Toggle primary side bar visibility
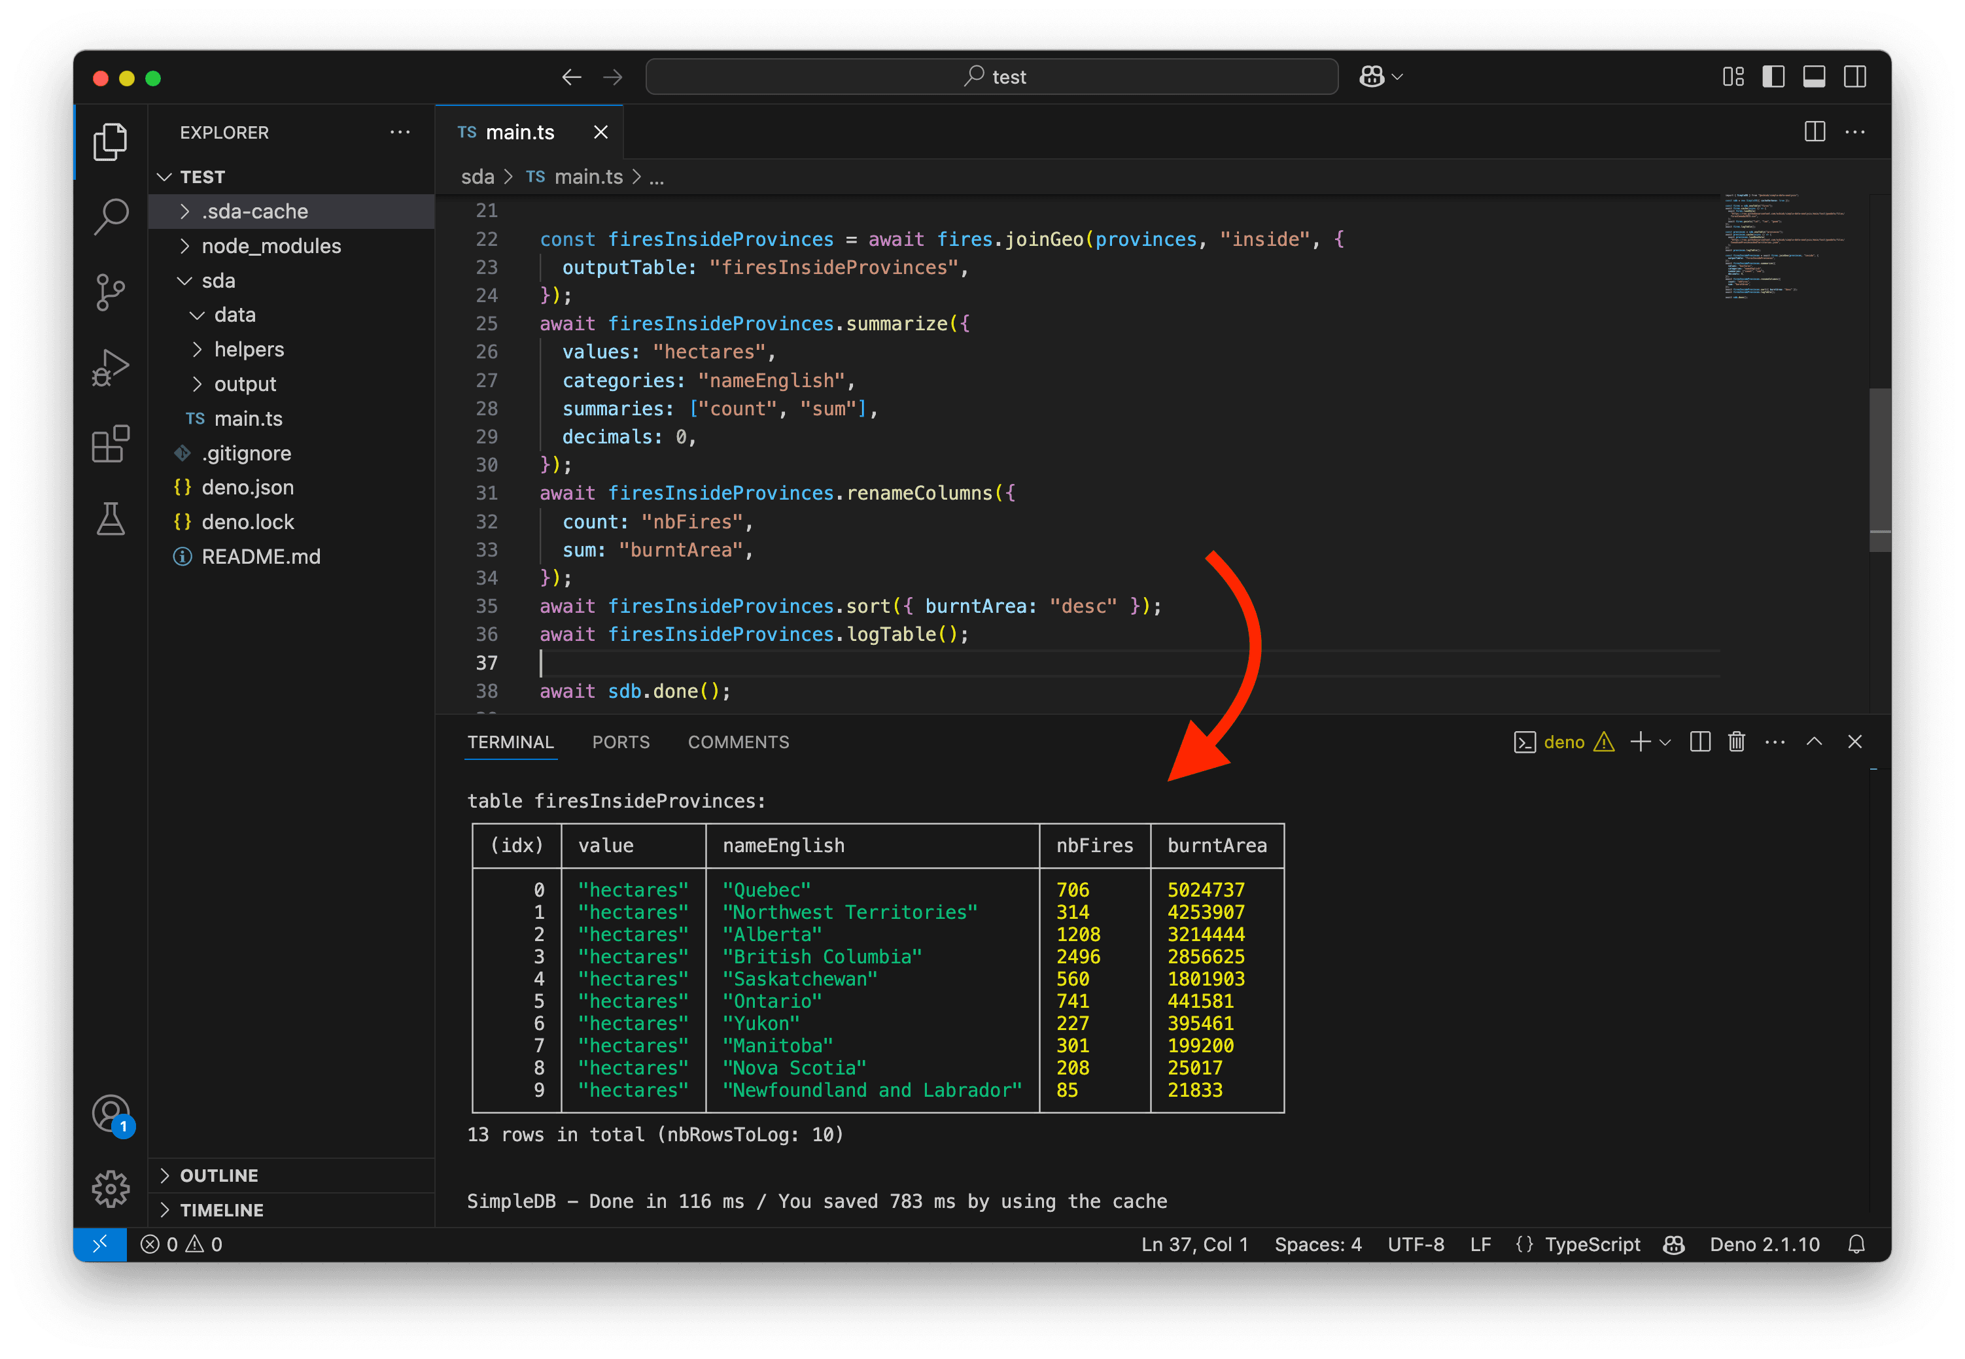 coord(1773,77)
